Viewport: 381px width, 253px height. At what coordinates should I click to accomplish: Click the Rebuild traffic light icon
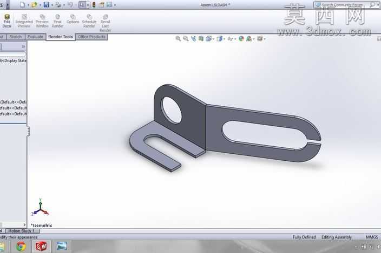(94, 5)
